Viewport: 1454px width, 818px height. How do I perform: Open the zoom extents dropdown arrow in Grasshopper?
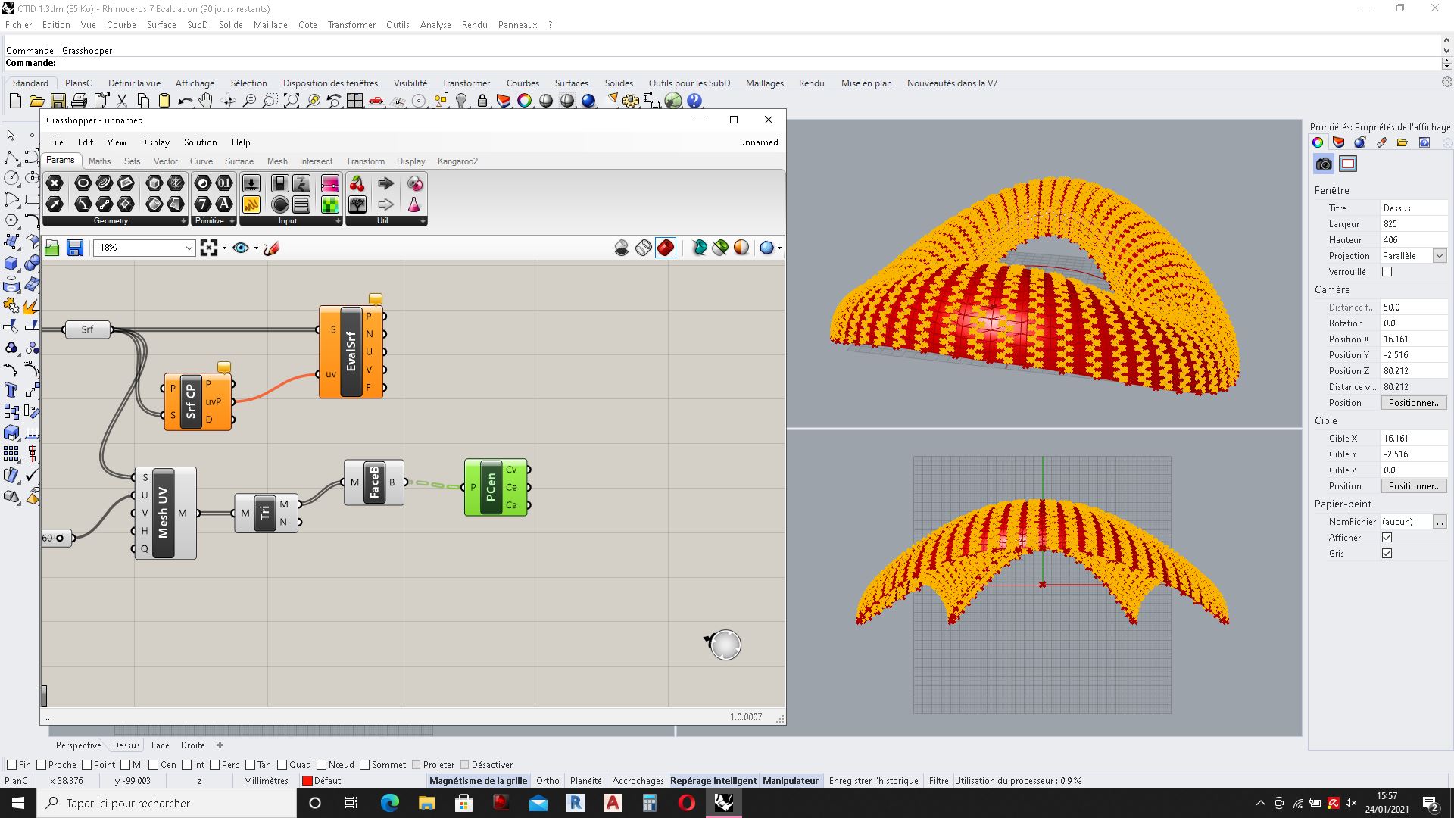point(224,248)
